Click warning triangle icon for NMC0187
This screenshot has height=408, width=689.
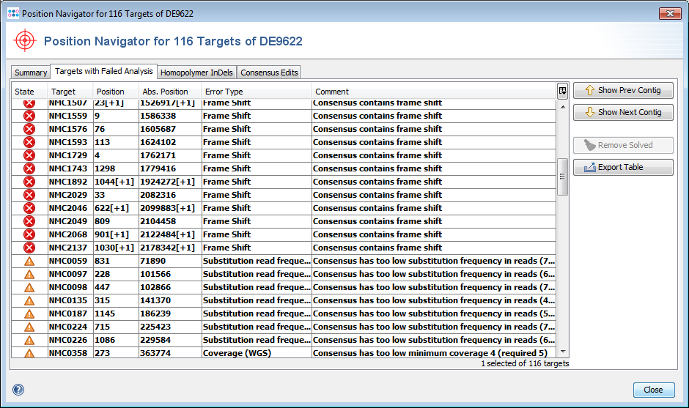tap(29, 314)
